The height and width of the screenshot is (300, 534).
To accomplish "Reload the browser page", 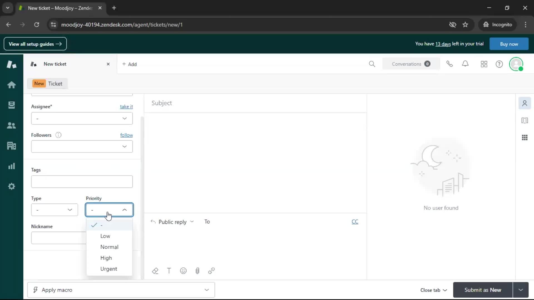I will tap(36, 25).
